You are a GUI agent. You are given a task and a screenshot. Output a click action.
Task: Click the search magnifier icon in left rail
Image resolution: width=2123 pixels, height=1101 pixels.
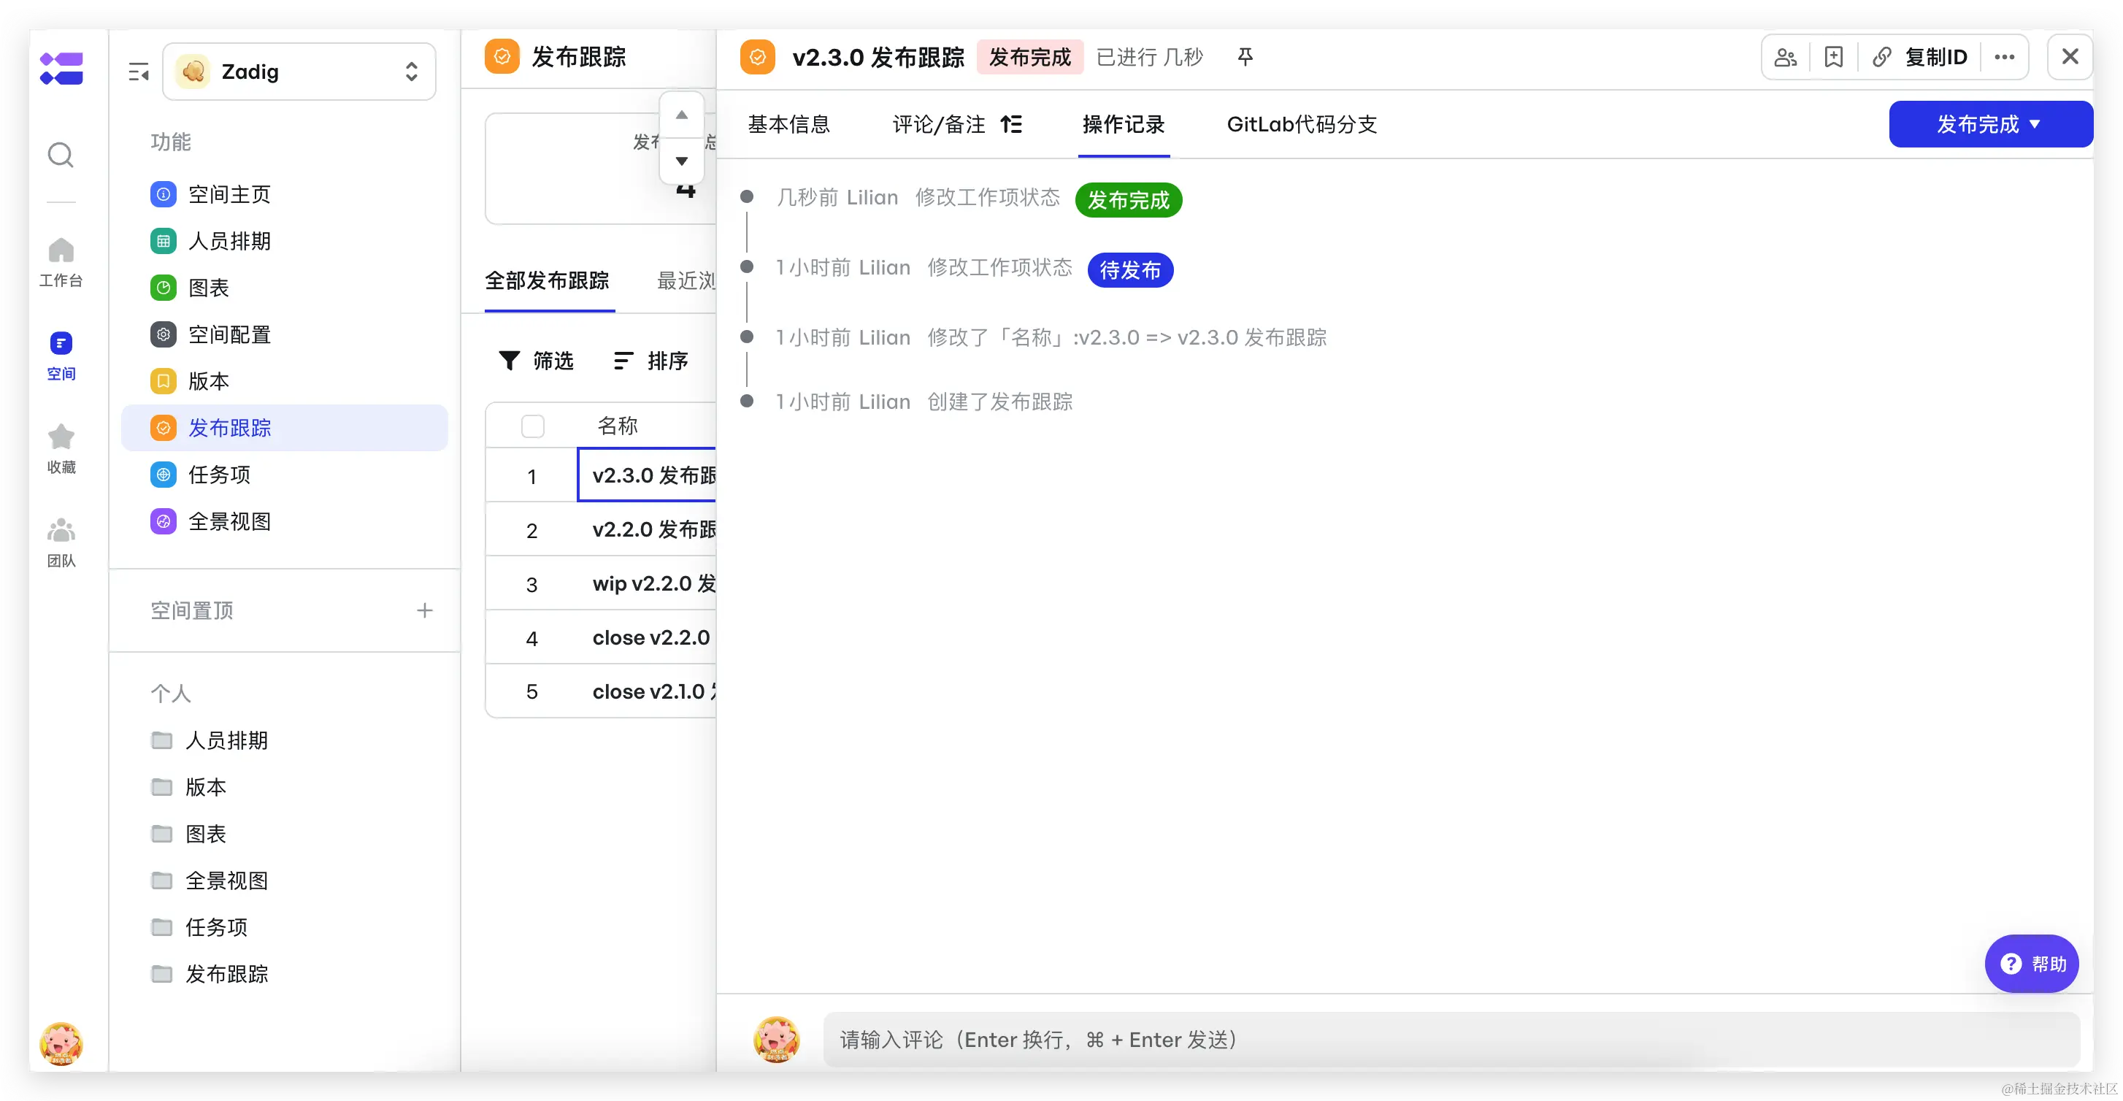(60, 155)
